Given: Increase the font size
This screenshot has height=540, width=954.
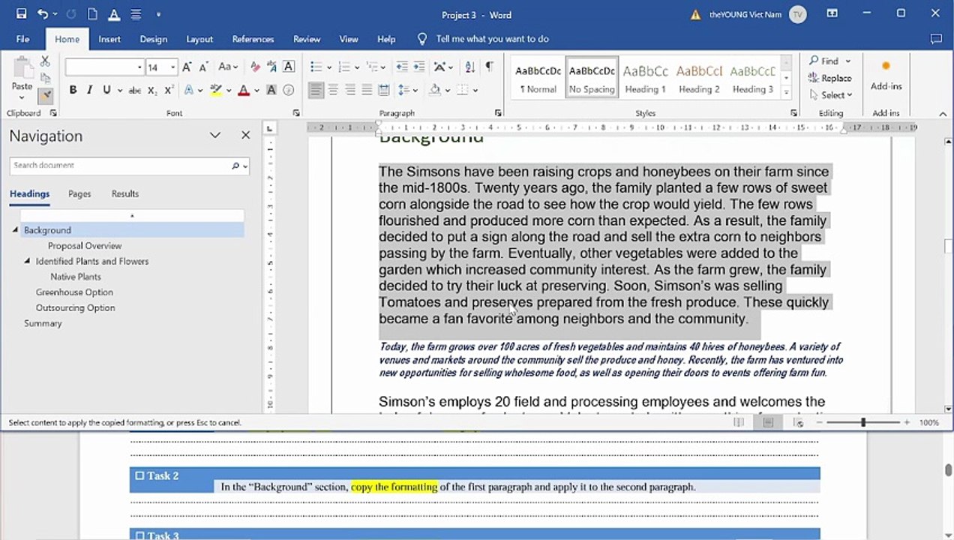Looking at the screenshot, I should (187, 67).
